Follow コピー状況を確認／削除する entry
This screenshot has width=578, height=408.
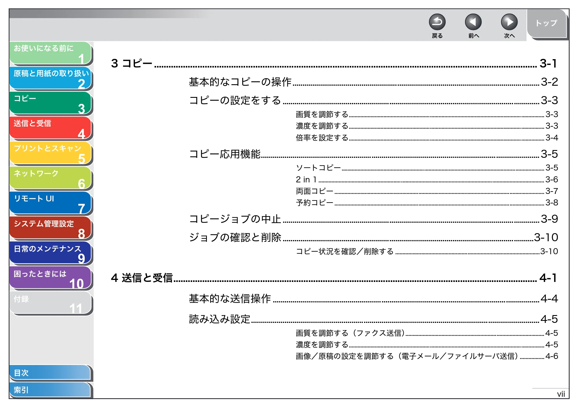[x=427, y=251]
